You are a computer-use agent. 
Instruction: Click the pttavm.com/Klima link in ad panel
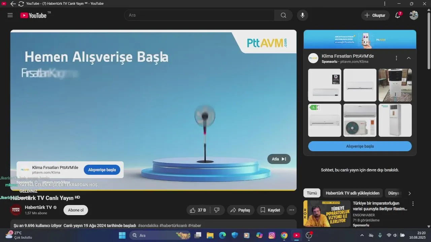[354, 62]
